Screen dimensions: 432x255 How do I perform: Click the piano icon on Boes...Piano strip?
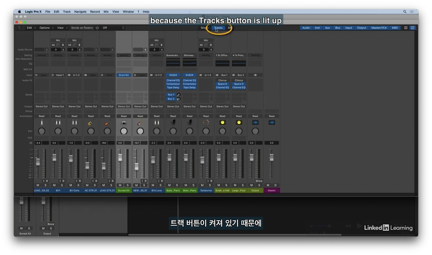(173, 123)
